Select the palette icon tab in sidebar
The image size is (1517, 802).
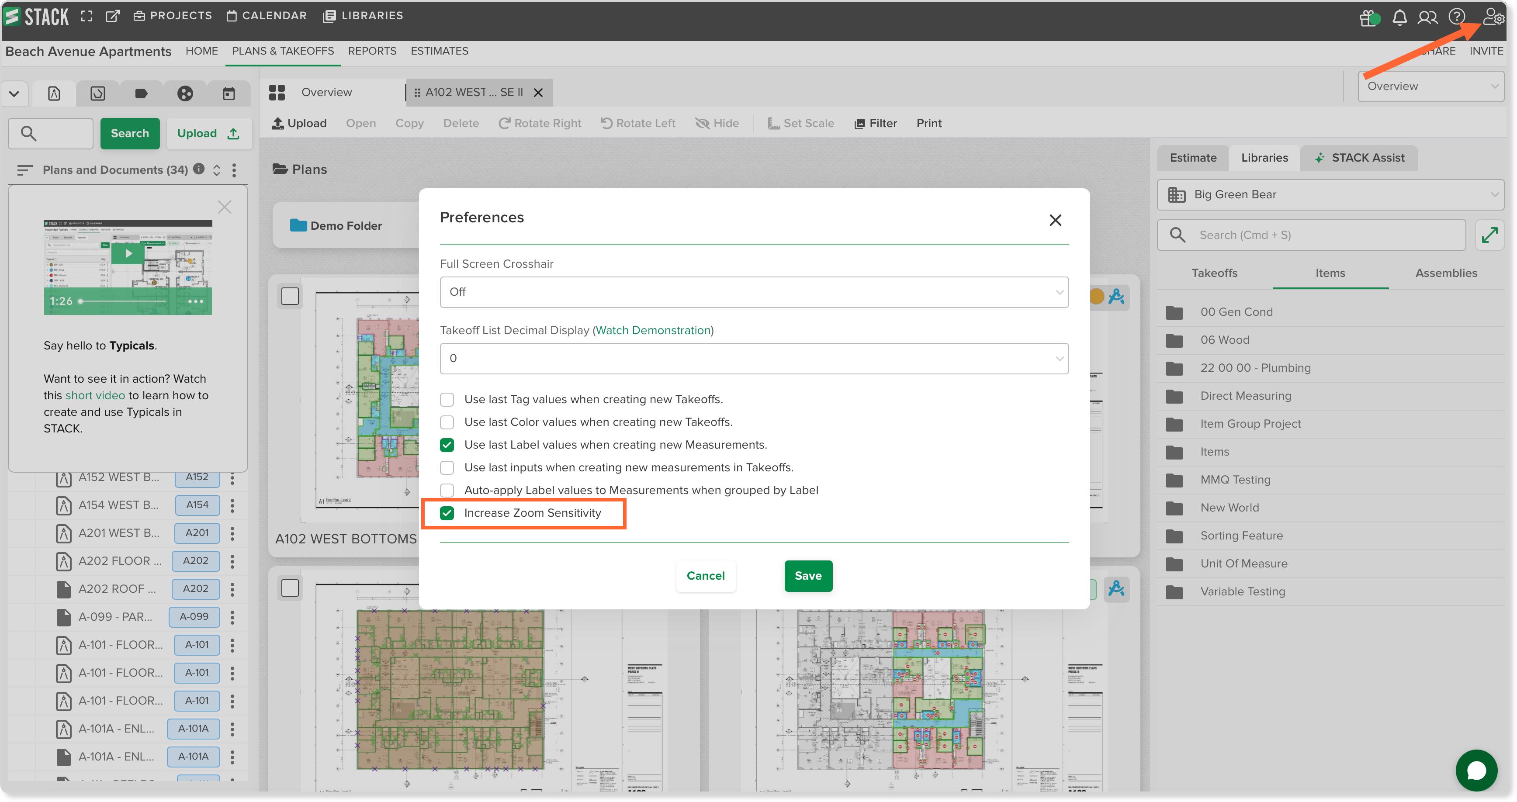[185, 93]
